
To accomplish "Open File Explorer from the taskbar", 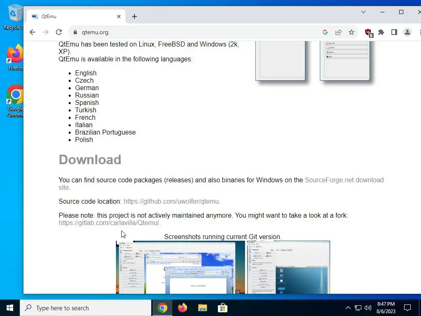I will click(x=202, y=308).
